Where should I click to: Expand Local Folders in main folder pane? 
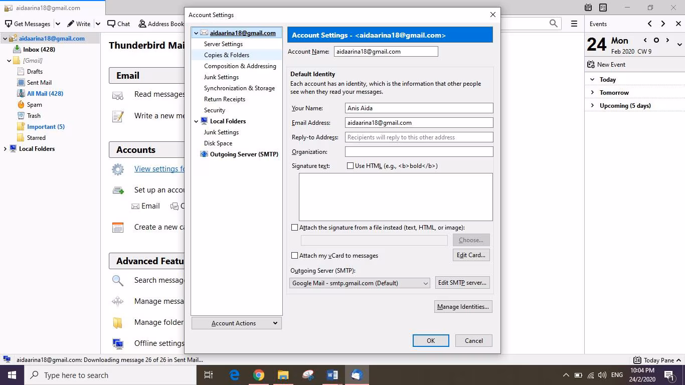tap(5, 149)
